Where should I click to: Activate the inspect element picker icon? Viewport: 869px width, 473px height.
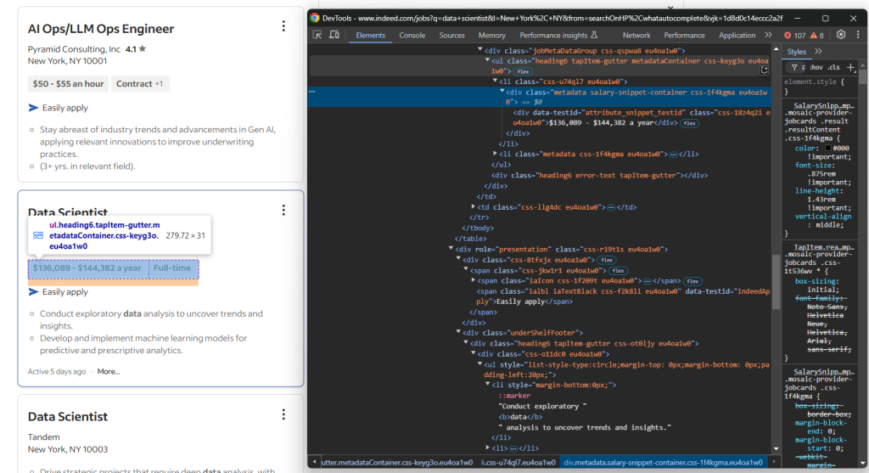tap(317, 35)
